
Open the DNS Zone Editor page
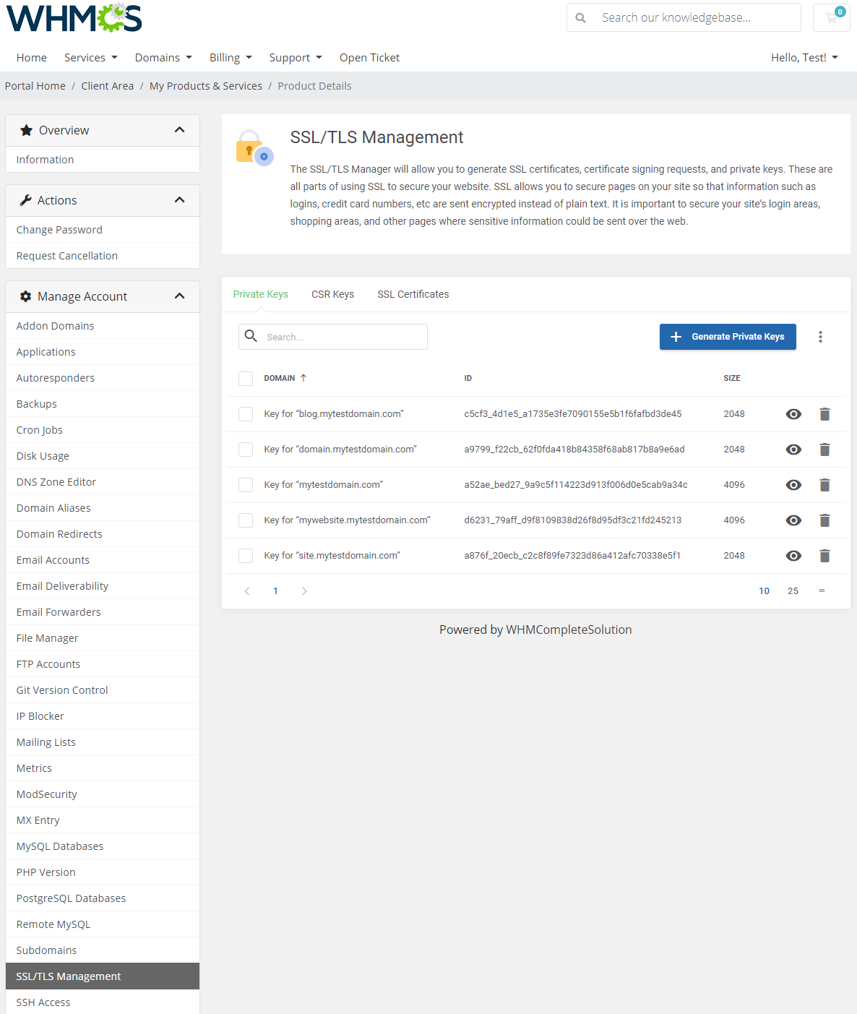point(56,481)
